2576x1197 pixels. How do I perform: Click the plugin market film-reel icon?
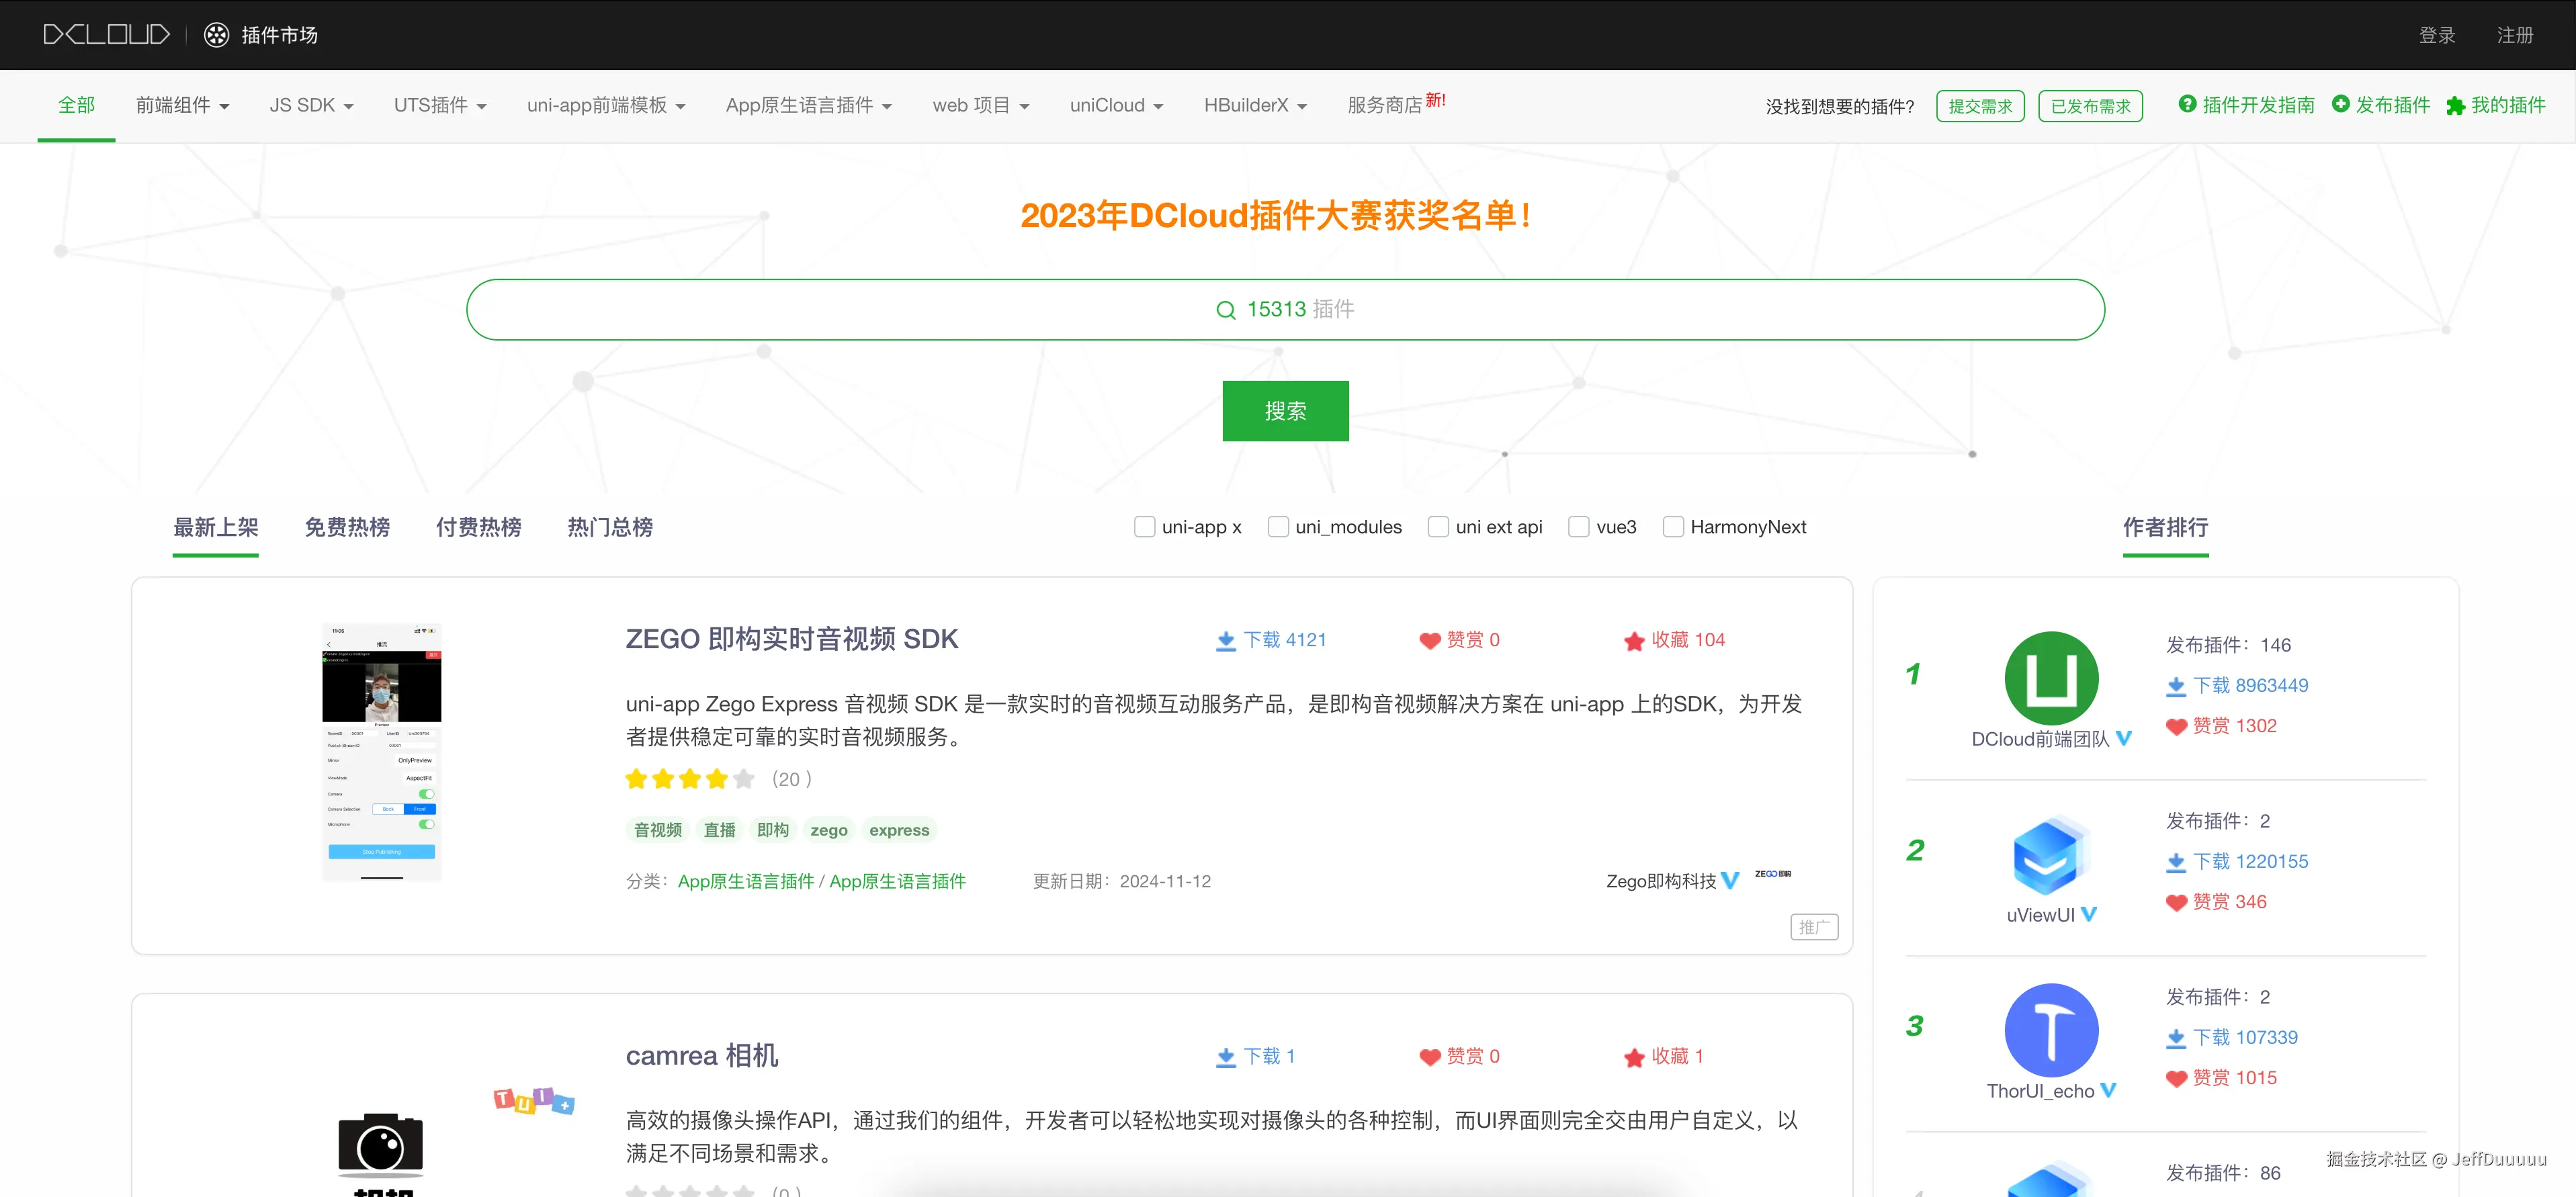(x=216, y=35)
